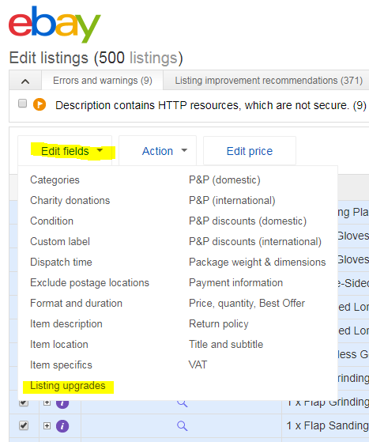This screenshot has height=442, width=369.
Task: Choose Package weight & dimensions
Action: tap(257, 263)
